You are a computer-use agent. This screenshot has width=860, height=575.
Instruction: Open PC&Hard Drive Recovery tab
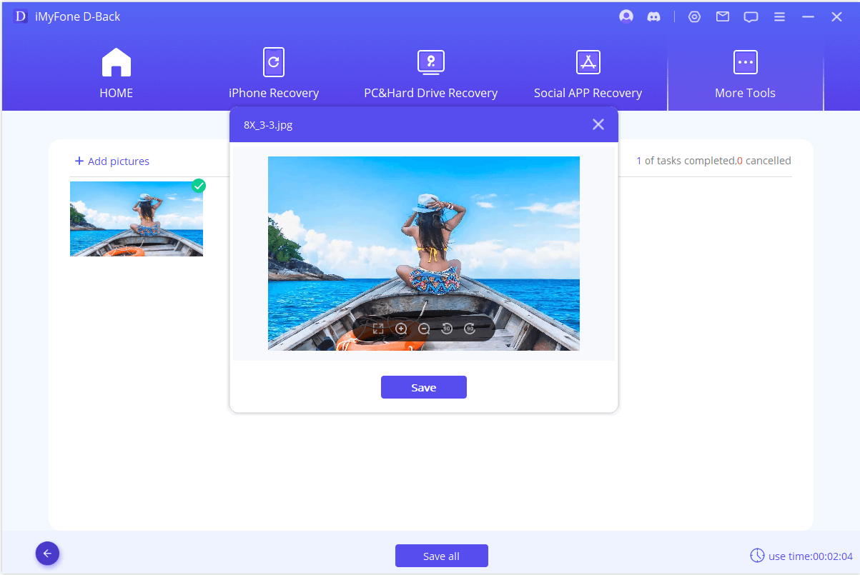click(431, 74)
